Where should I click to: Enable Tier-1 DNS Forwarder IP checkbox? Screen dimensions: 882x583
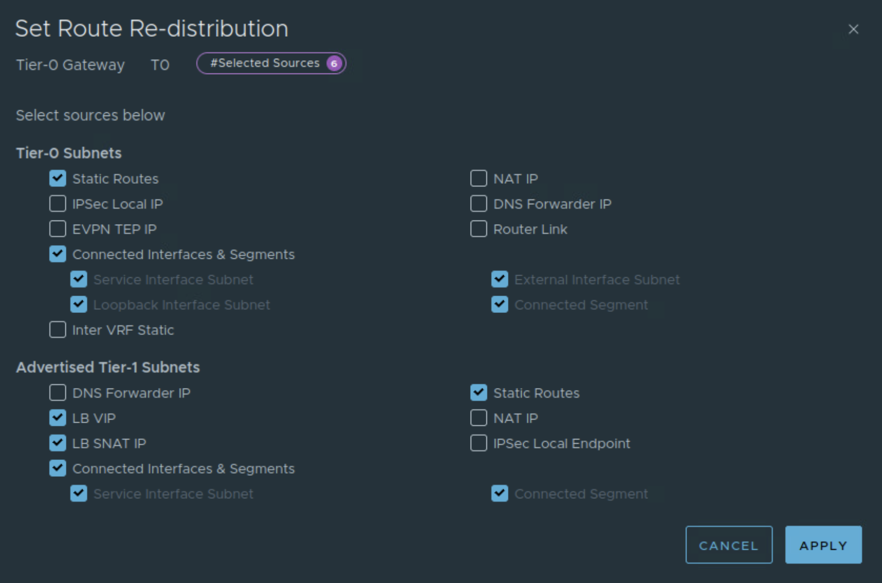click(x=58, y=393)
